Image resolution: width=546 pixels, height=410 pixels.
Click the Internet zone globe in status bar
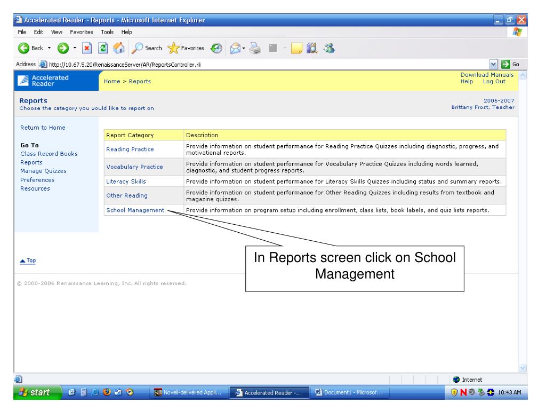click(456, 380)
